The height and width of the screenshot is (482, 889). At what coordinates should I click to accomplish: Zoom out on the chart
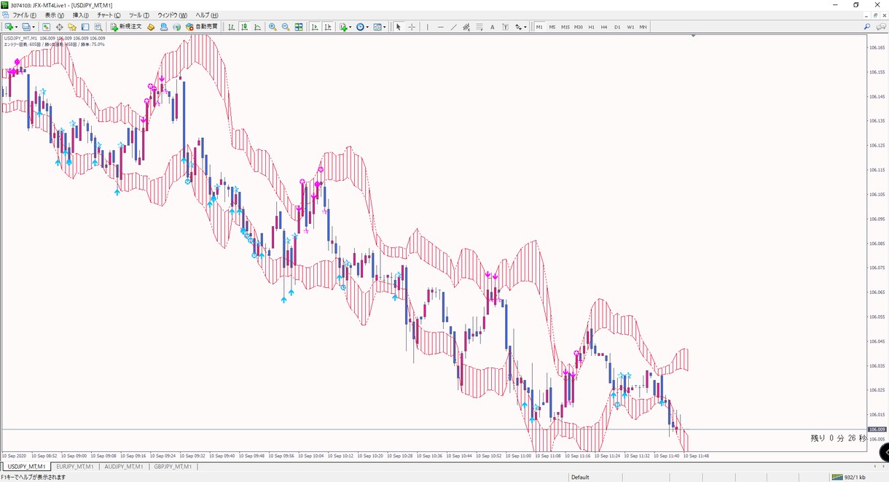pyautogui.click(x=286, y=27)
